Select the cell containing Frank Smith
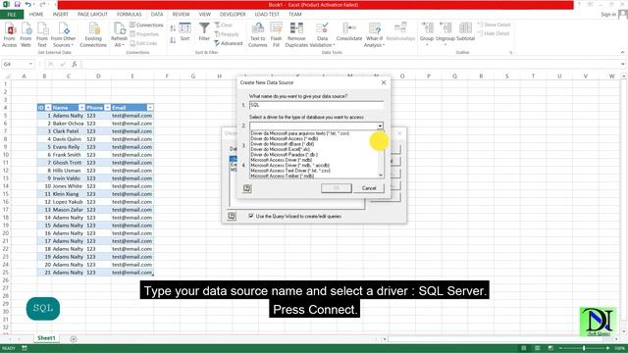628x353 pixels. tap(68, 155)
